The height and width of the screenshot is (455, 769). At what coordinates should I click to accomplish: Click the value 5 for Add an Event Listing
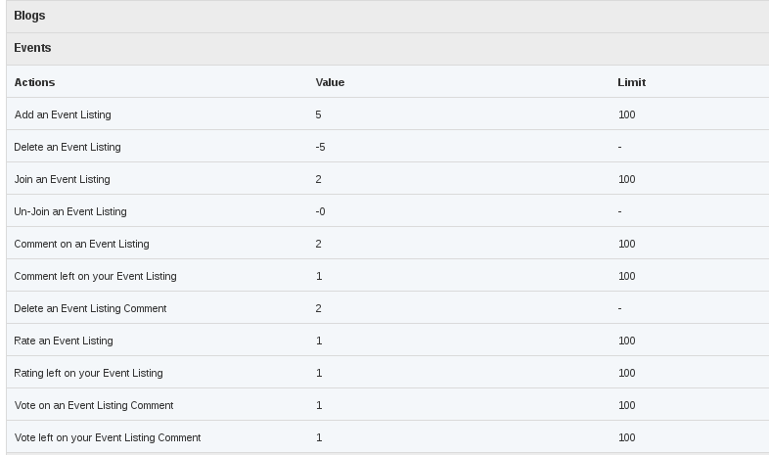coord(319,114)
